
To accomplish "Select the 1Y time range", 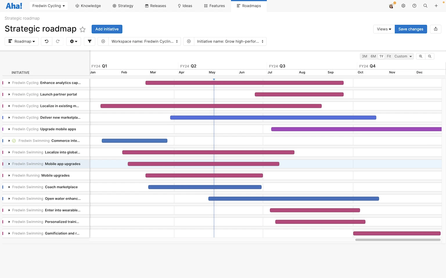I will [381, 56].
